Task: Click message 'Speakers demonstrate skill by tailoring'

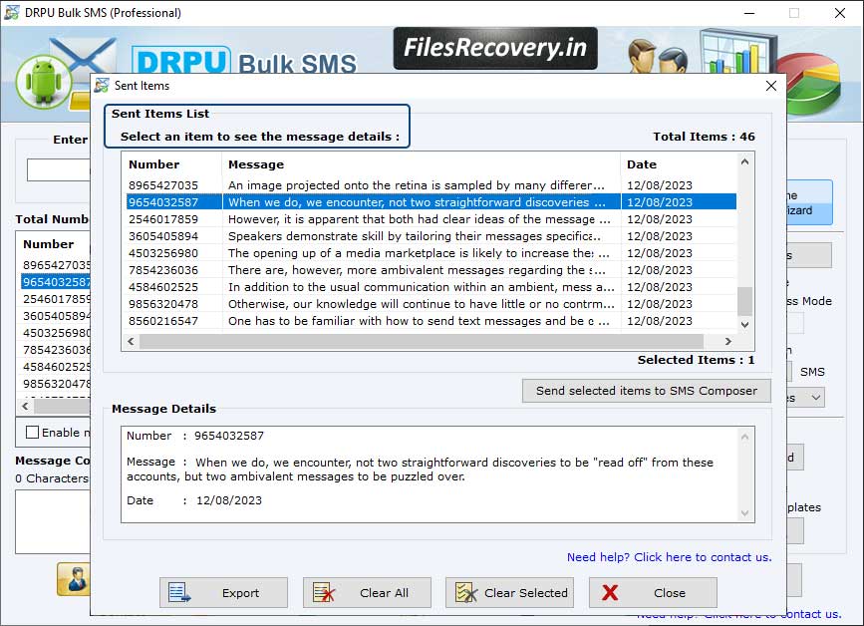Action: [415, 236]
